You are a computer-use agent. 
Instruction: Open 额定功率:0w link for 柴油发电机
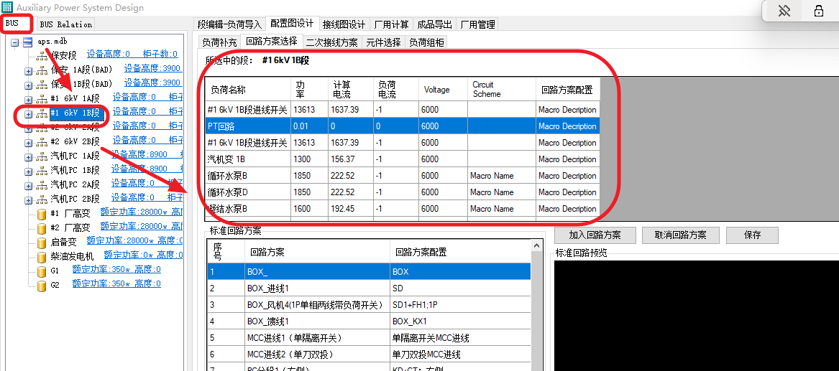(129, 255)
